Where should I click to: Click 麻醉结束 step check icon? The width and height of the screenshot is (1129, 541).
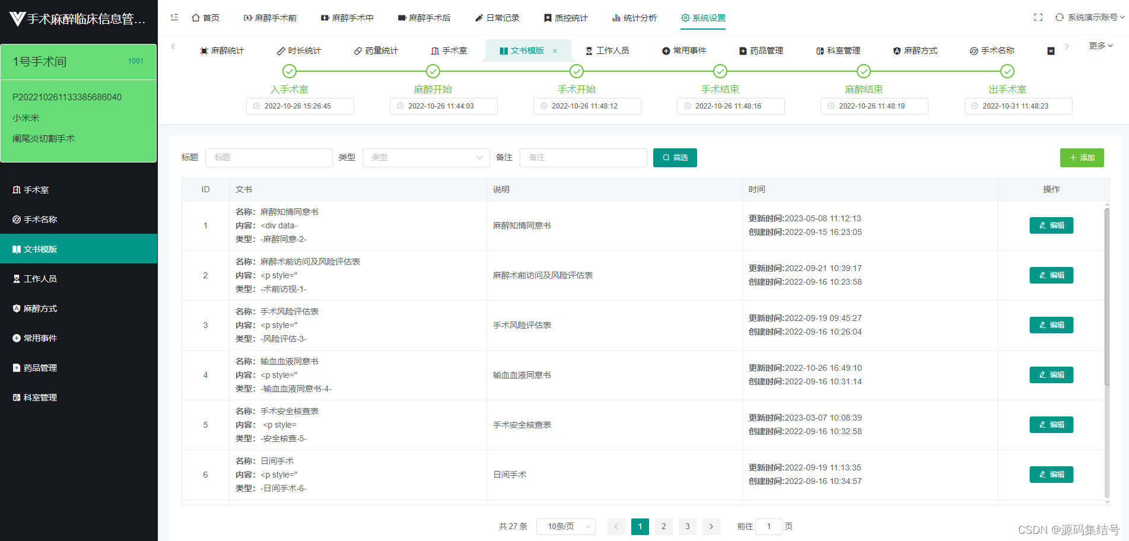864,71
